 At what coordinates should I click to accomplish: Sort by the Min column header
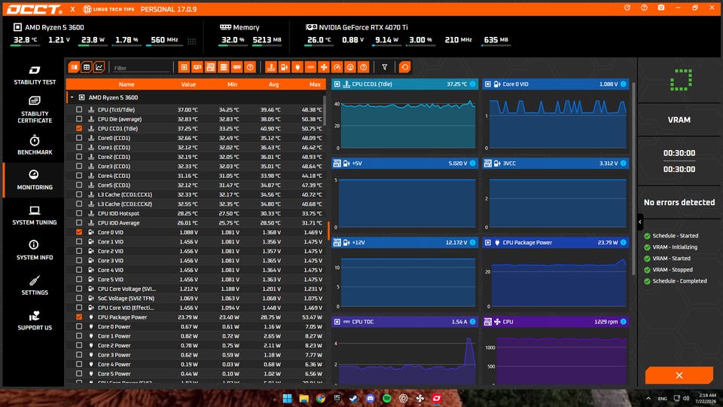coord(233,84)
